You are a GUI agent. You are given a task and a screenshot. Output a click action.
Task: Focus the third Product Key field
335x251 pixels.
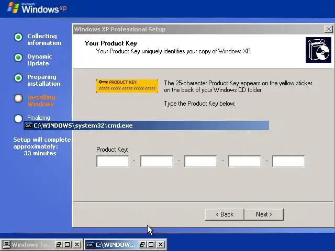point(200,161)
